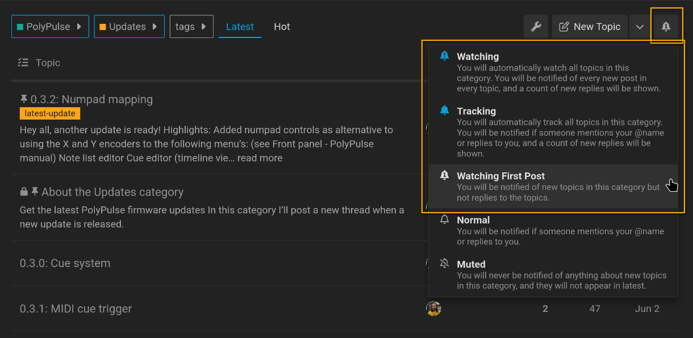Click the New Topic button

pyautogui.click(x=590, y=27)
